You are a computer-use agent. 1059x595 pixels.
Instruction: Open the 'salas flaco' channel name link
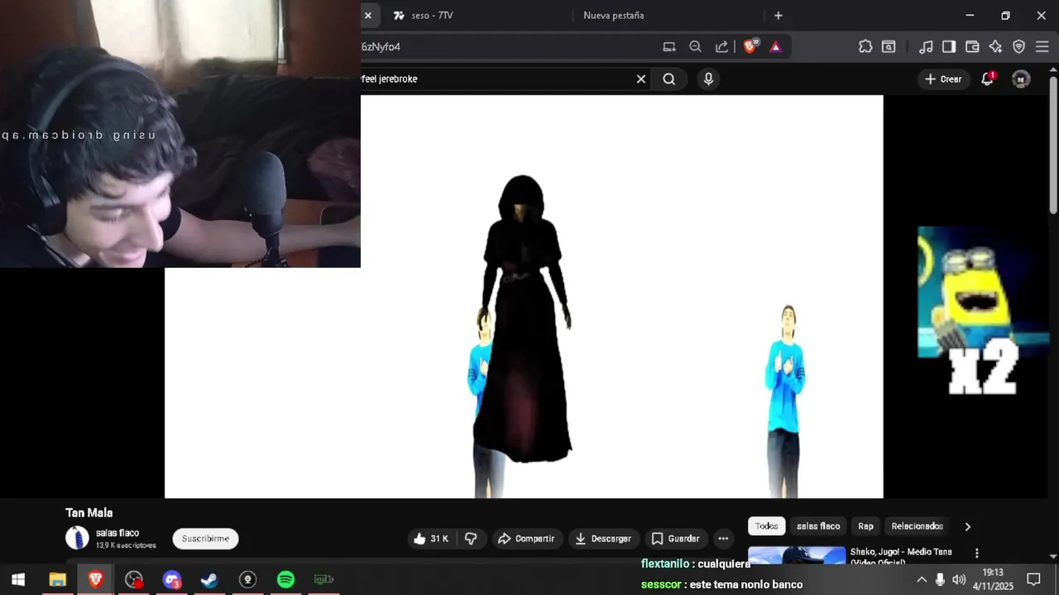tap(117, 533)
